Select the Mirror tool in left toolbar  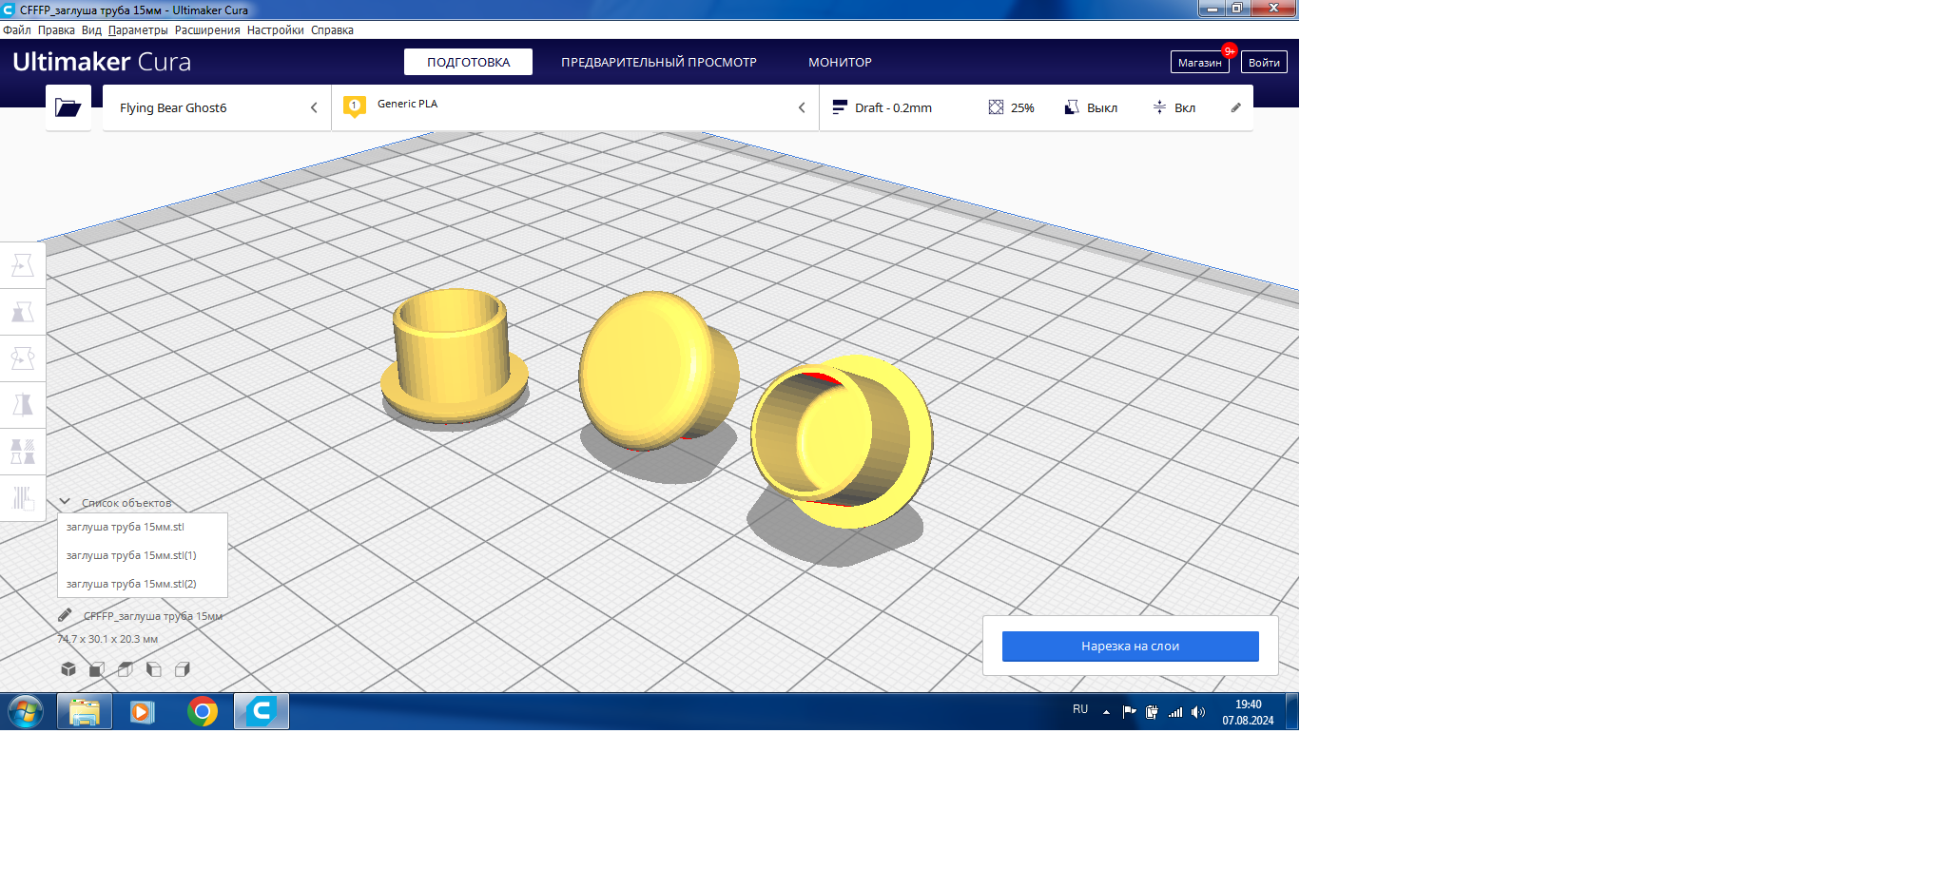(23, 405)
